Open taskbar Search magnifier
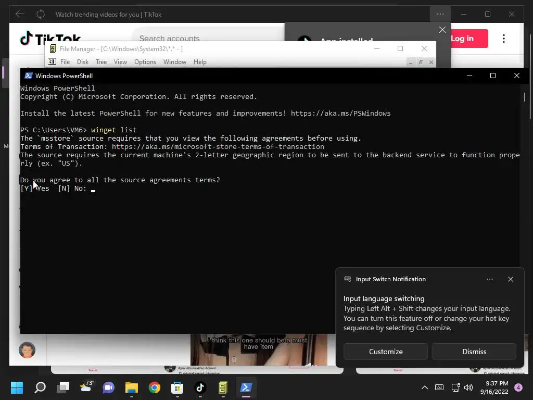 pos(40,387)
